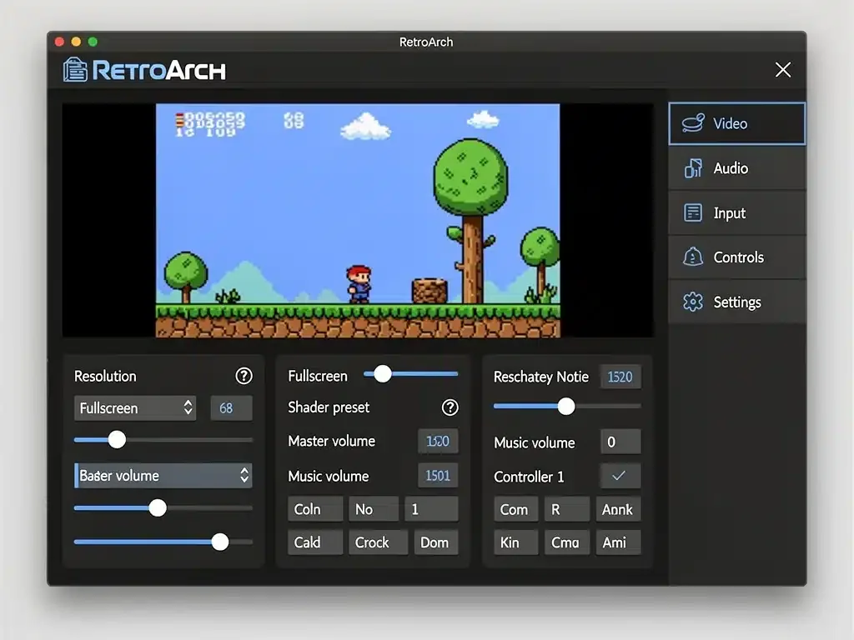This screenshot has height=640, width=854.
Task: Click the field showing 1 beside No
Action: (431, 509)
